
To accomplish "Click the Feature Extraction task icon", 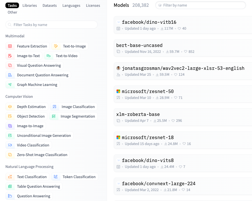I will (x=10, y=46).
